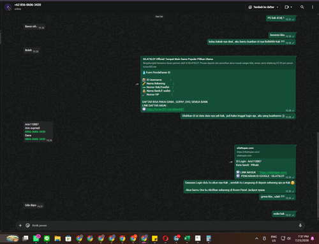Switch ENG US input language

274,238
